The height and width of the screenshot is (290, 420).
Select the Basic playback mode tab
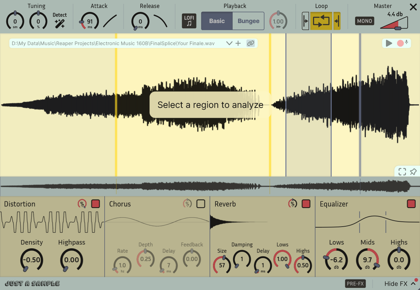tap(217, 21)
